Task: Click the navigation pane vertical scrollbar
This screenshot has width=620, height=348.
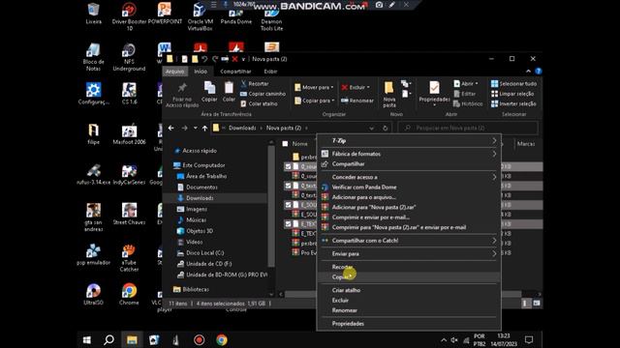Action: (271, 205)
